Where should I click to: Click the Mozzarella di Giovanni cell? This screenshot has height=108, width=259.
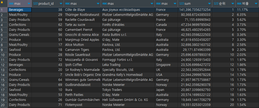click(x=82, y=60)
